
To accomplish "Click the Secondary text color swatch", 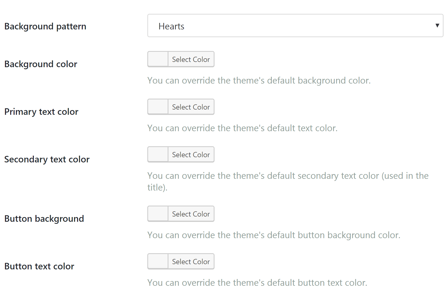I will [158, 155].
